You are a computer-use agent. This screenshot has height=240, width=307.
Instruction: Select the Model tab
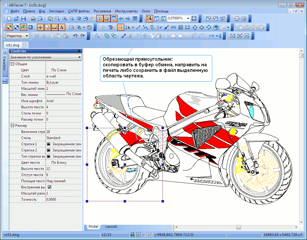tap(93, 227)
